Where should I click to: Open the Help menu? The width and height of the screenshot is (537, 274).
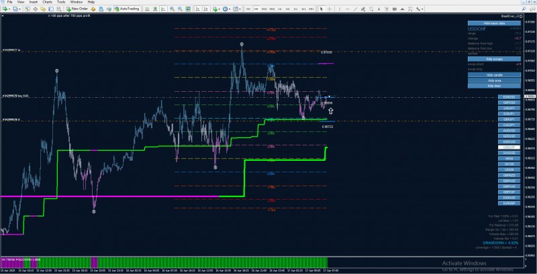pyautogui.click(x=91, y=2)
